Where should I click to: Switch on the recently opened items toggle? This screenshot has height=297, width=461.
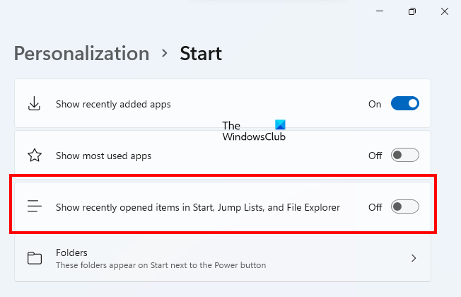coord(404,207)
